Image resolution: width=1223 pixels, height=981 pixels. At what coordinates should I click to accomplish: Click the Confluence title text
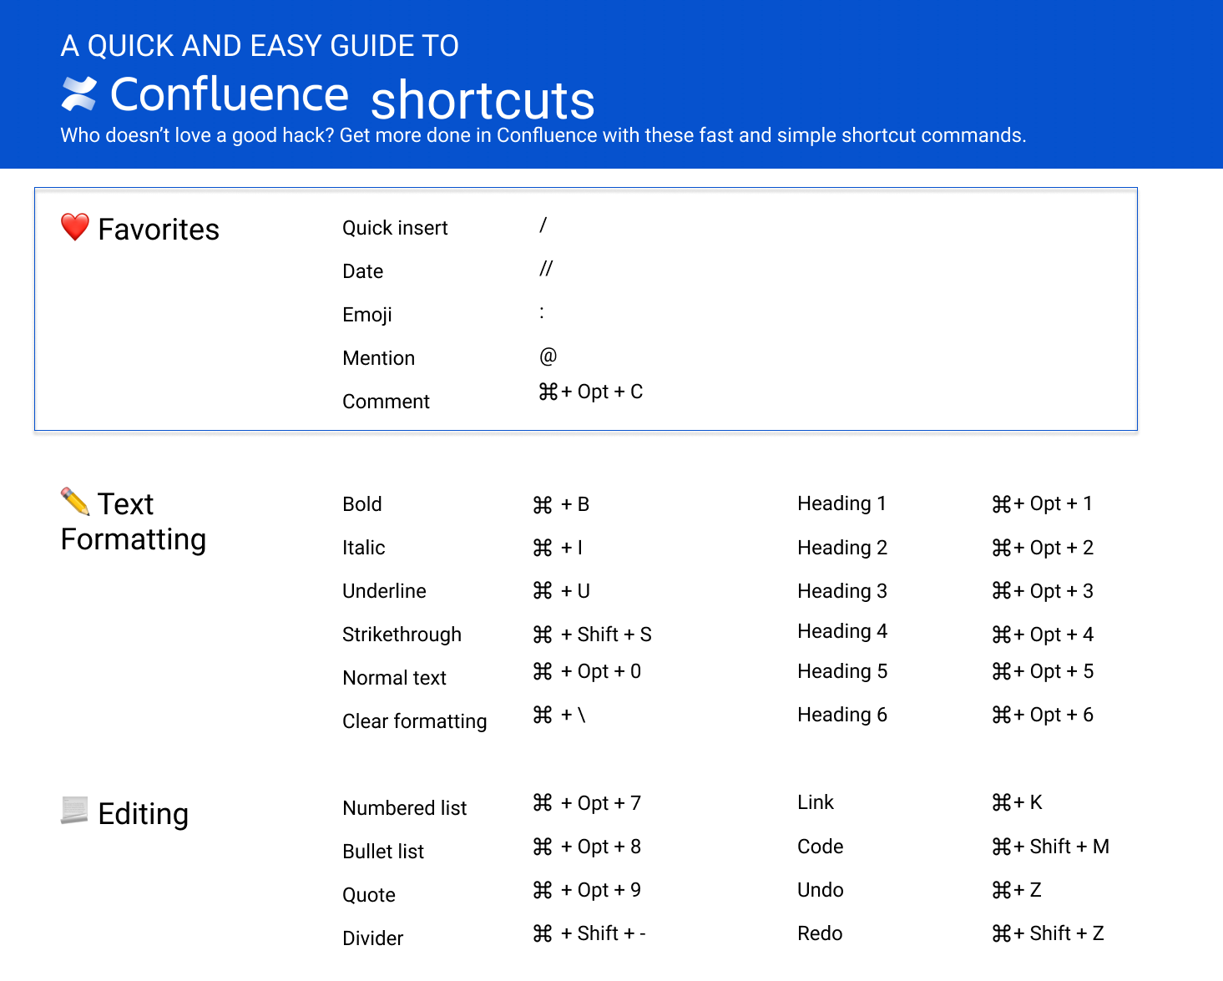point(230,94)
